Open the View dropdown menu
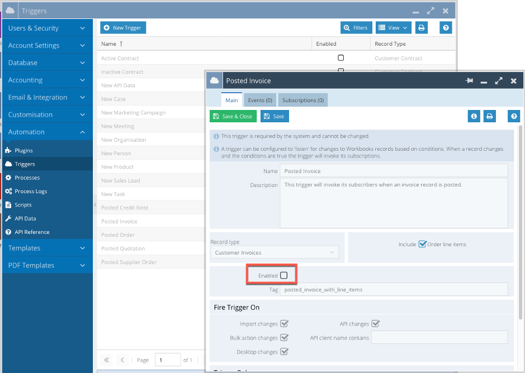525x373 pixels. [392, 27]
